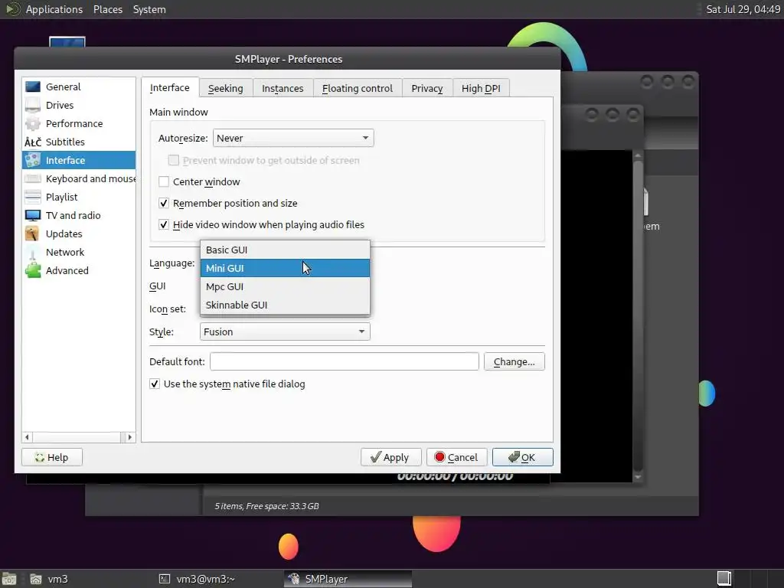784x588 pixels.
Task: Click the Cancel button
Action: point(456,457)
